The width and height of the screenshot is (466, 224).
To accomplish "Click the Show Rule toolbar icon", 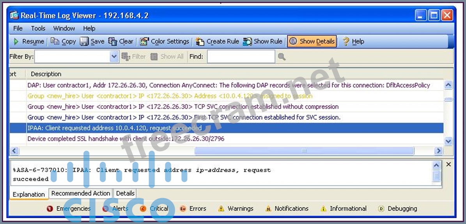I will coord(248,41).
